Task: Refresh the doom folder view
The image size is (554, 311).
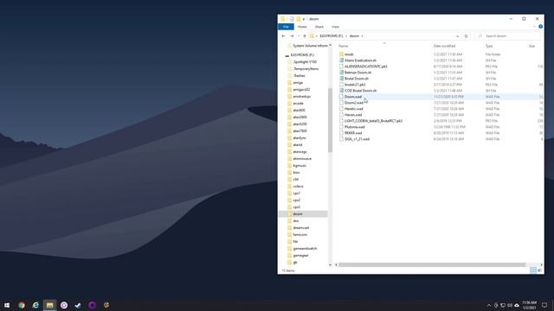Action: point(466,36)
